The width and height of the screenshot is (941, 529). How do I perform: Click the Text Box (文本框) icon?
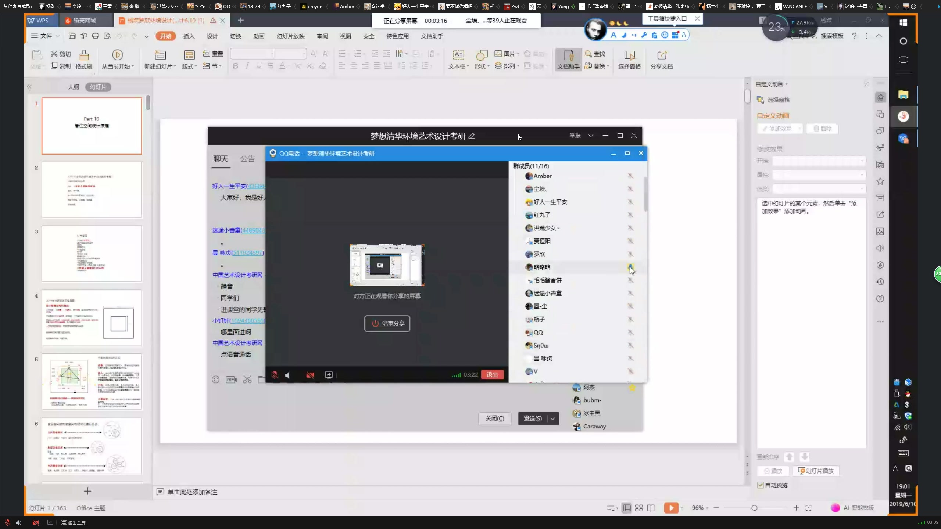point(458,55)
